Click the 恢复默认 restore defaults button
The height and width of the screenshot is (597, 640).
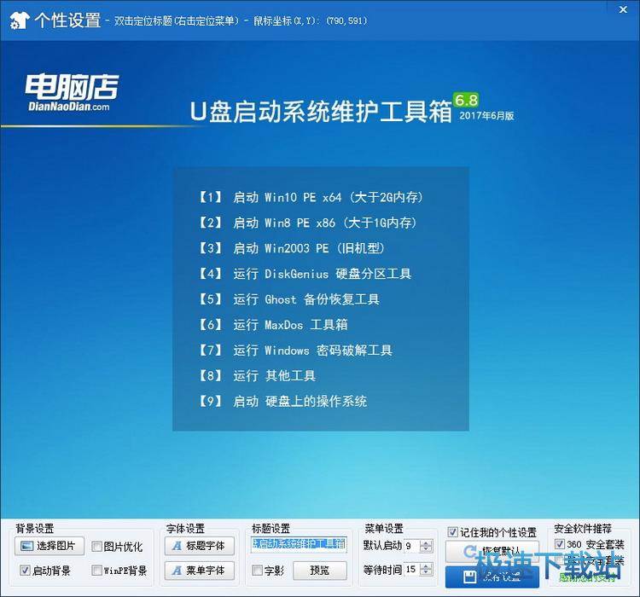click(492, 550)
